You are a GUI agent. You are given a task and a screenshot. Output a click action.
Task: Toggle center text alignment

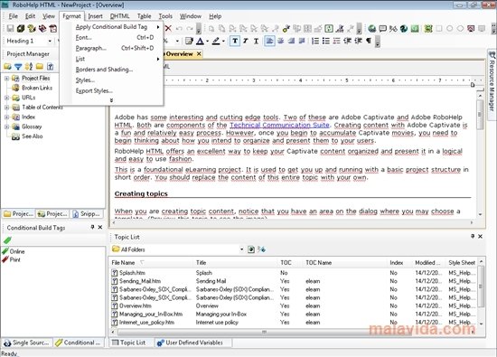pyautogui.click(x=280, y=41)
